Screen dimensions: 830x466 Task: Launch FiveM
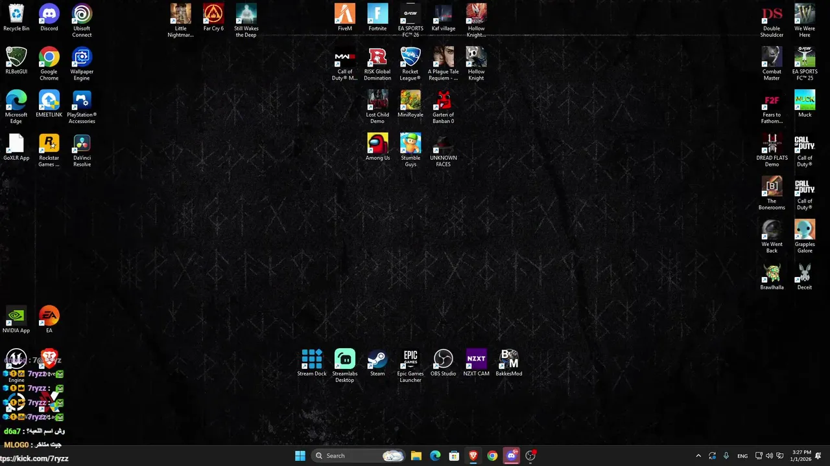coord(345,18)
